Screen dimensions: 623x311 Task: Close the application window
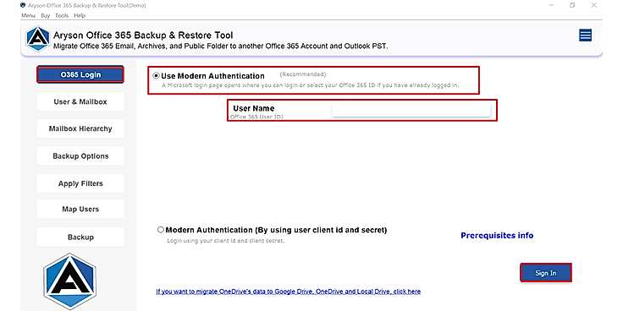[594, 5]
